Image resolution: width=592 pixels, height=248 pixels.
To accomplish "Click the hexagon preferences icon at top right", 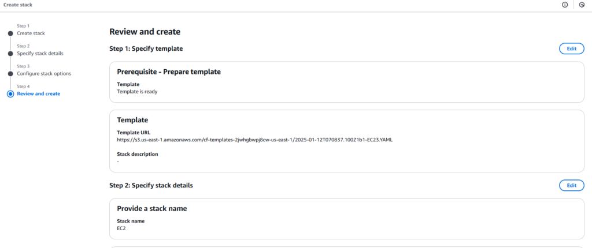I will point(582,5).
